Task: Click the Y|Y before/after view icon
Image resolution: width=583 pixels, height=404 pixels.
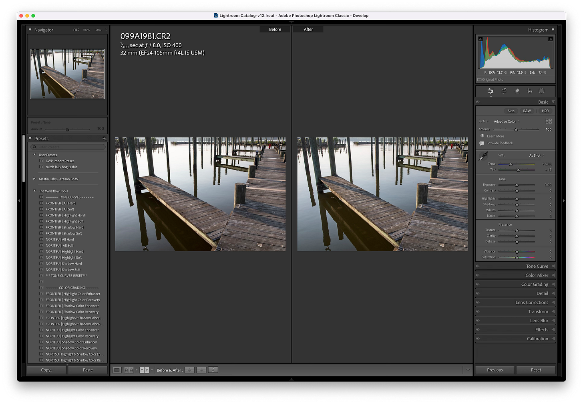Action: 144,370
